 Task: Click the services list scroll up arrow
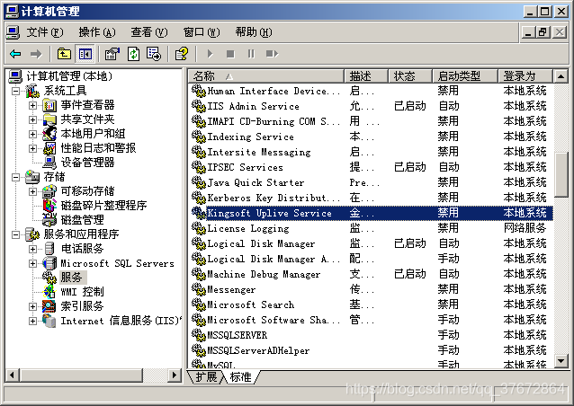pos(561,76)
